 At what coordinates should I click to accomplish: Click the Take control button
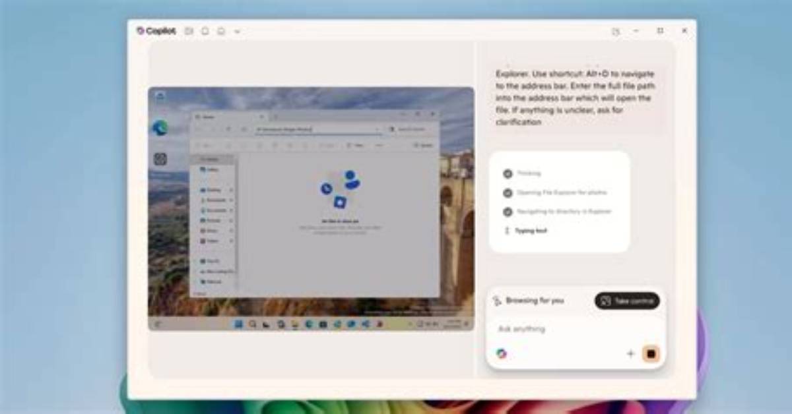tap(627, 301)
